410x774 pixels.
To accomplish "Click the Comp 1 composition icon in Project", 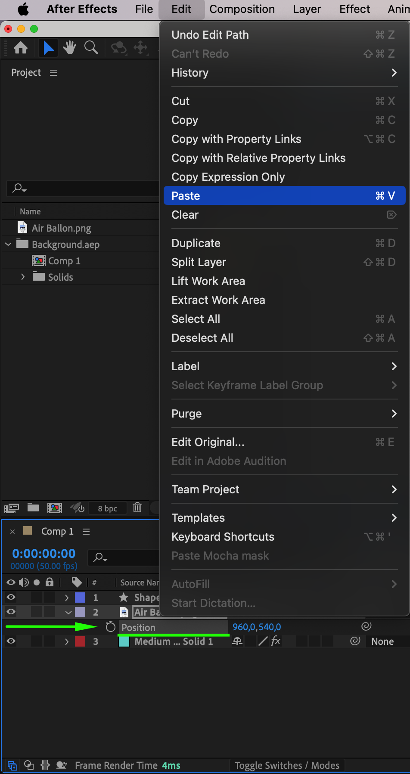I will pos(39,261).
